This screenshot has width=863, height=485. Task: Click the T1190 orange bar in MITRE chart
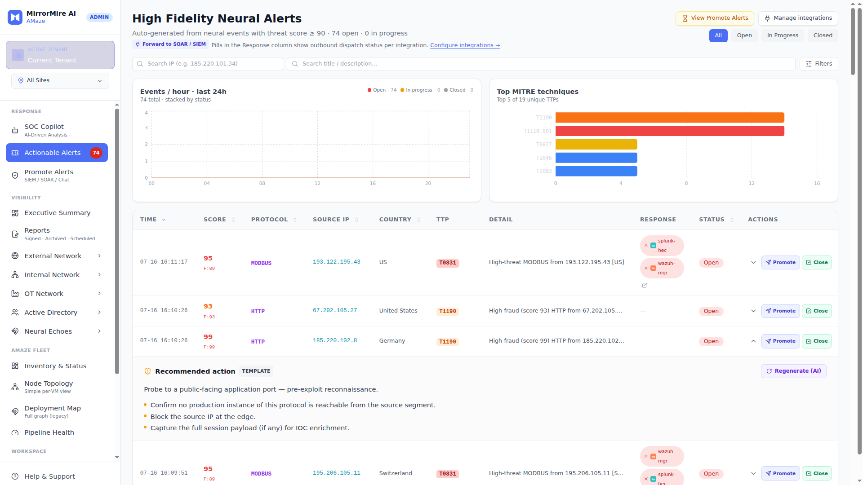[670, 118]
